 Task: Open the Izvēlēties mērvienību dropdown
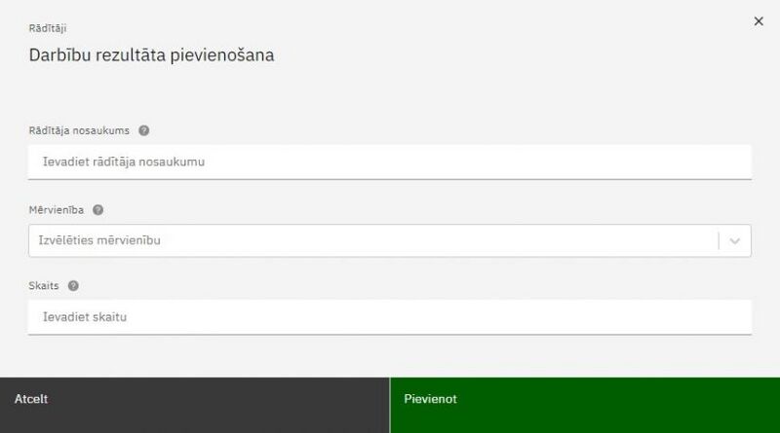pyautogui.click(x=390, y=241)
